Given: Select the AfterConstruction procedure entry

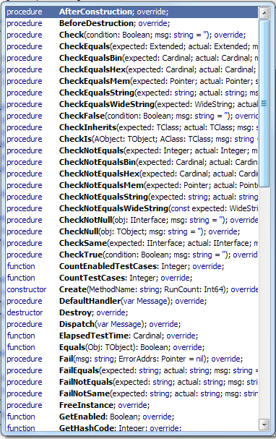Looking at the screenshot, I should 131,12.
